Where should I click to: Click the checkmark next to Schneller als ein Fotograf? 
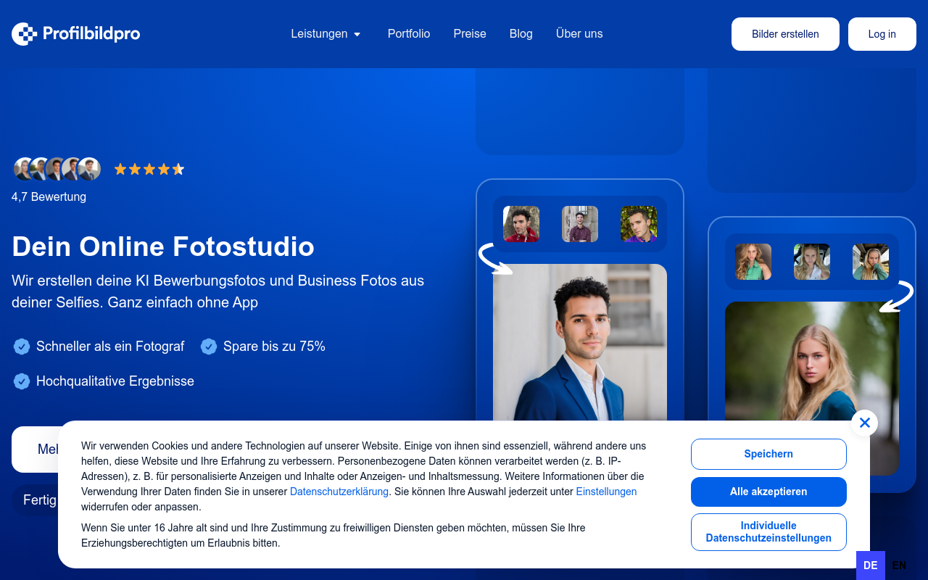pos(22,347)
